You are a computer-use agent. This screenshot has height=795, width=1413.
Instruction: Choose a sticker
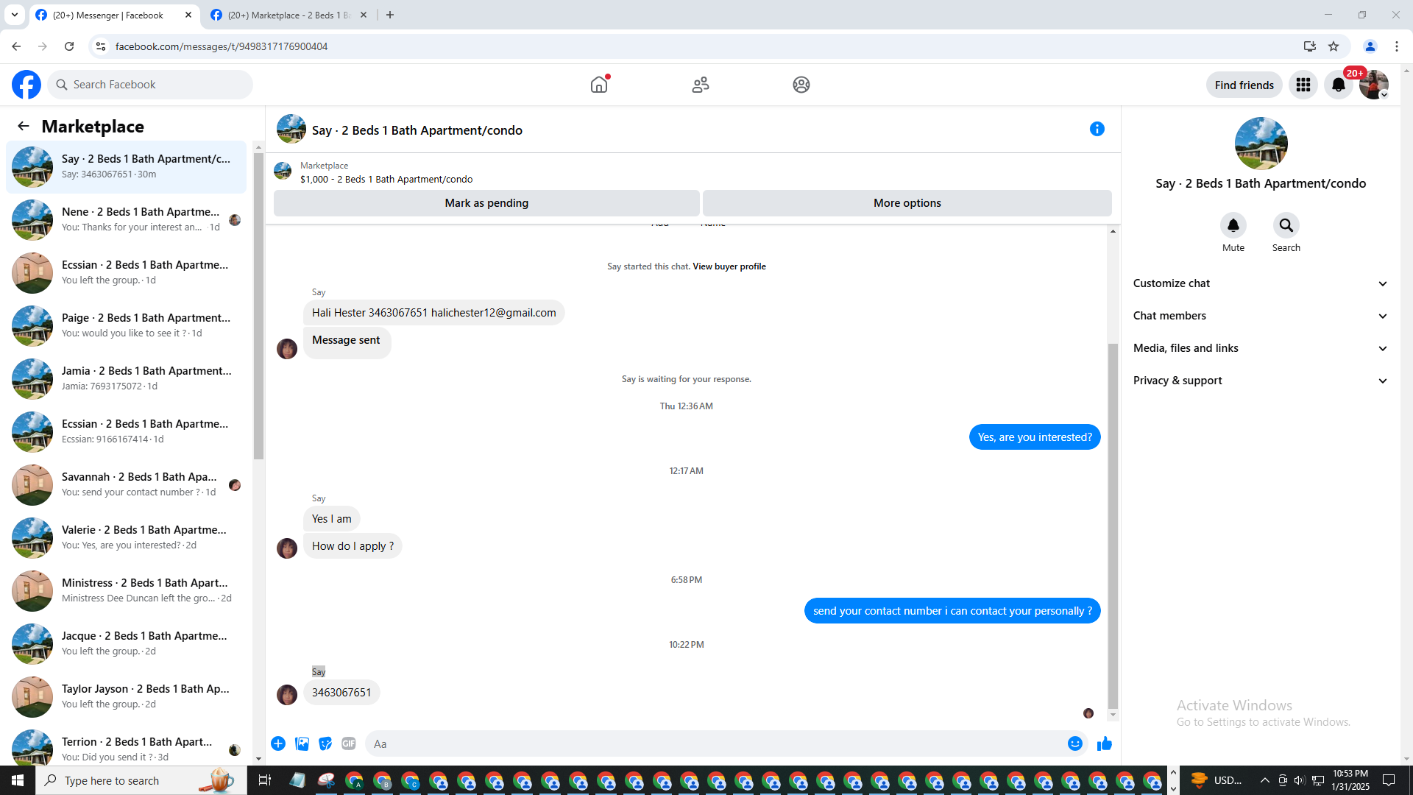point(325,743)
